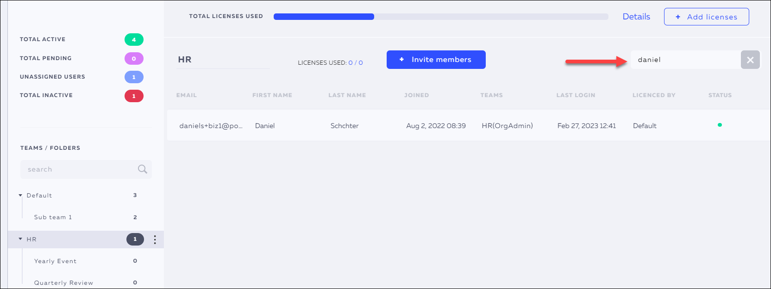Click the Invite members button
This screenshot has width=771, height=289.
pyautogui.click(x=436, y=60)
